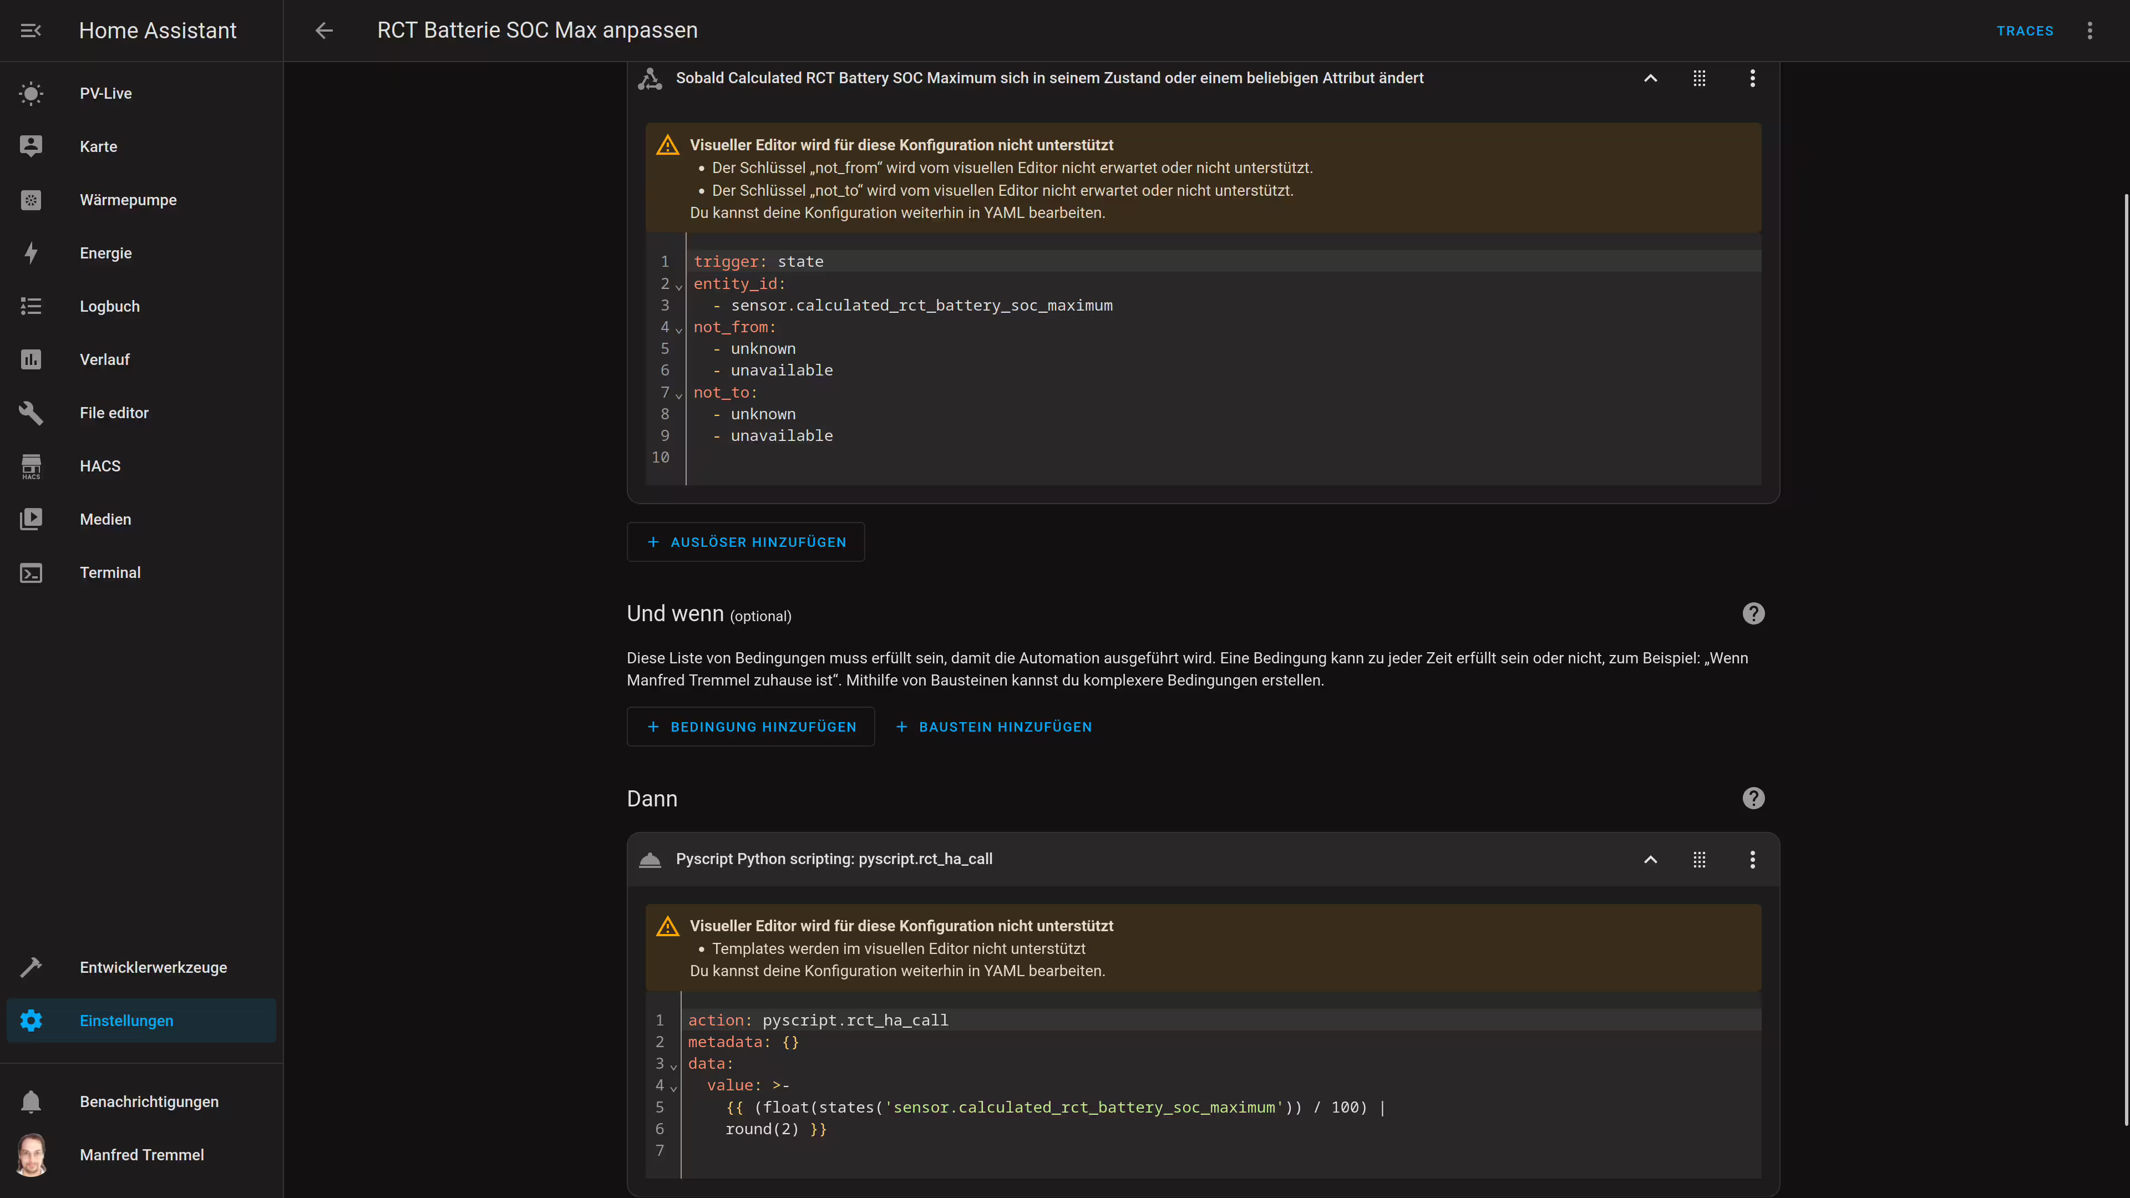The image size is (2130, 1198).
Task: Click the Pyscript action service icon
Action: [x=650, y=860]
